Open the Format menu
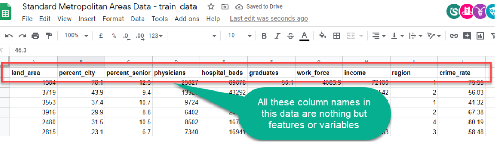The image size is (496, 143). [x=113, y=19]
